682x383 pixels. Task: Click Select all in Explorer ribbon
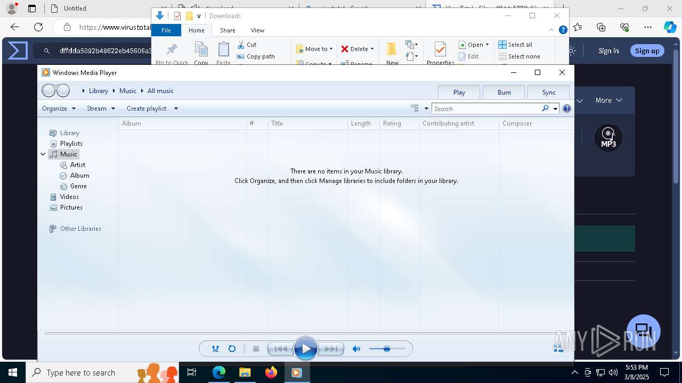tap(515, 45)
